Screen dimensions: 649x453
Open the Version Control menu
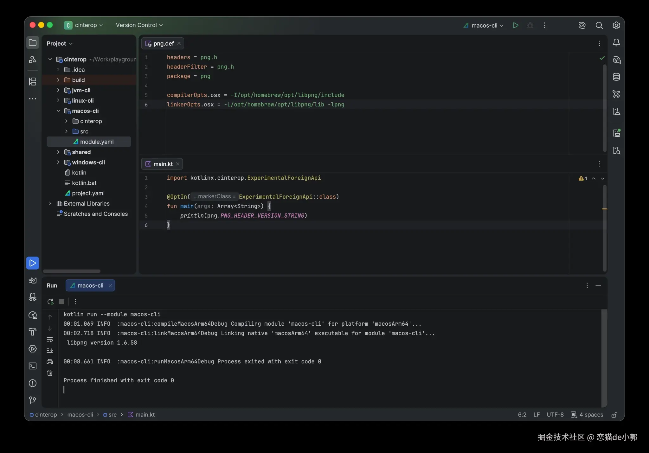point(139,25)
